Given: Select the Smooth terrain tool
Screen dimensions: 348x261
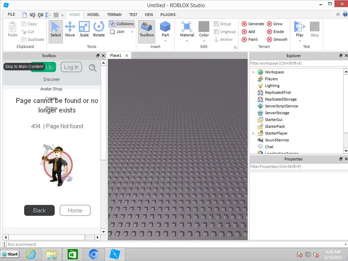Looking at the screenshot, I should pos(277,39).
